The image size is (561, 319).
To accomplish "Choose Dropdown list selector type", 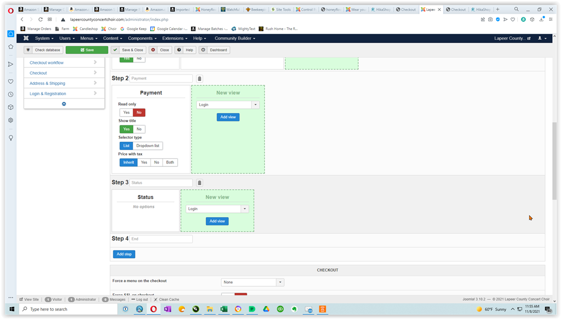I will tap(148, 146).
